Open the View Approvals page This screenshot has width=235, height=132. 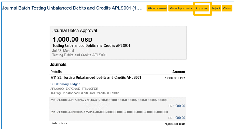pyautogui.click(x=181, y=8)
